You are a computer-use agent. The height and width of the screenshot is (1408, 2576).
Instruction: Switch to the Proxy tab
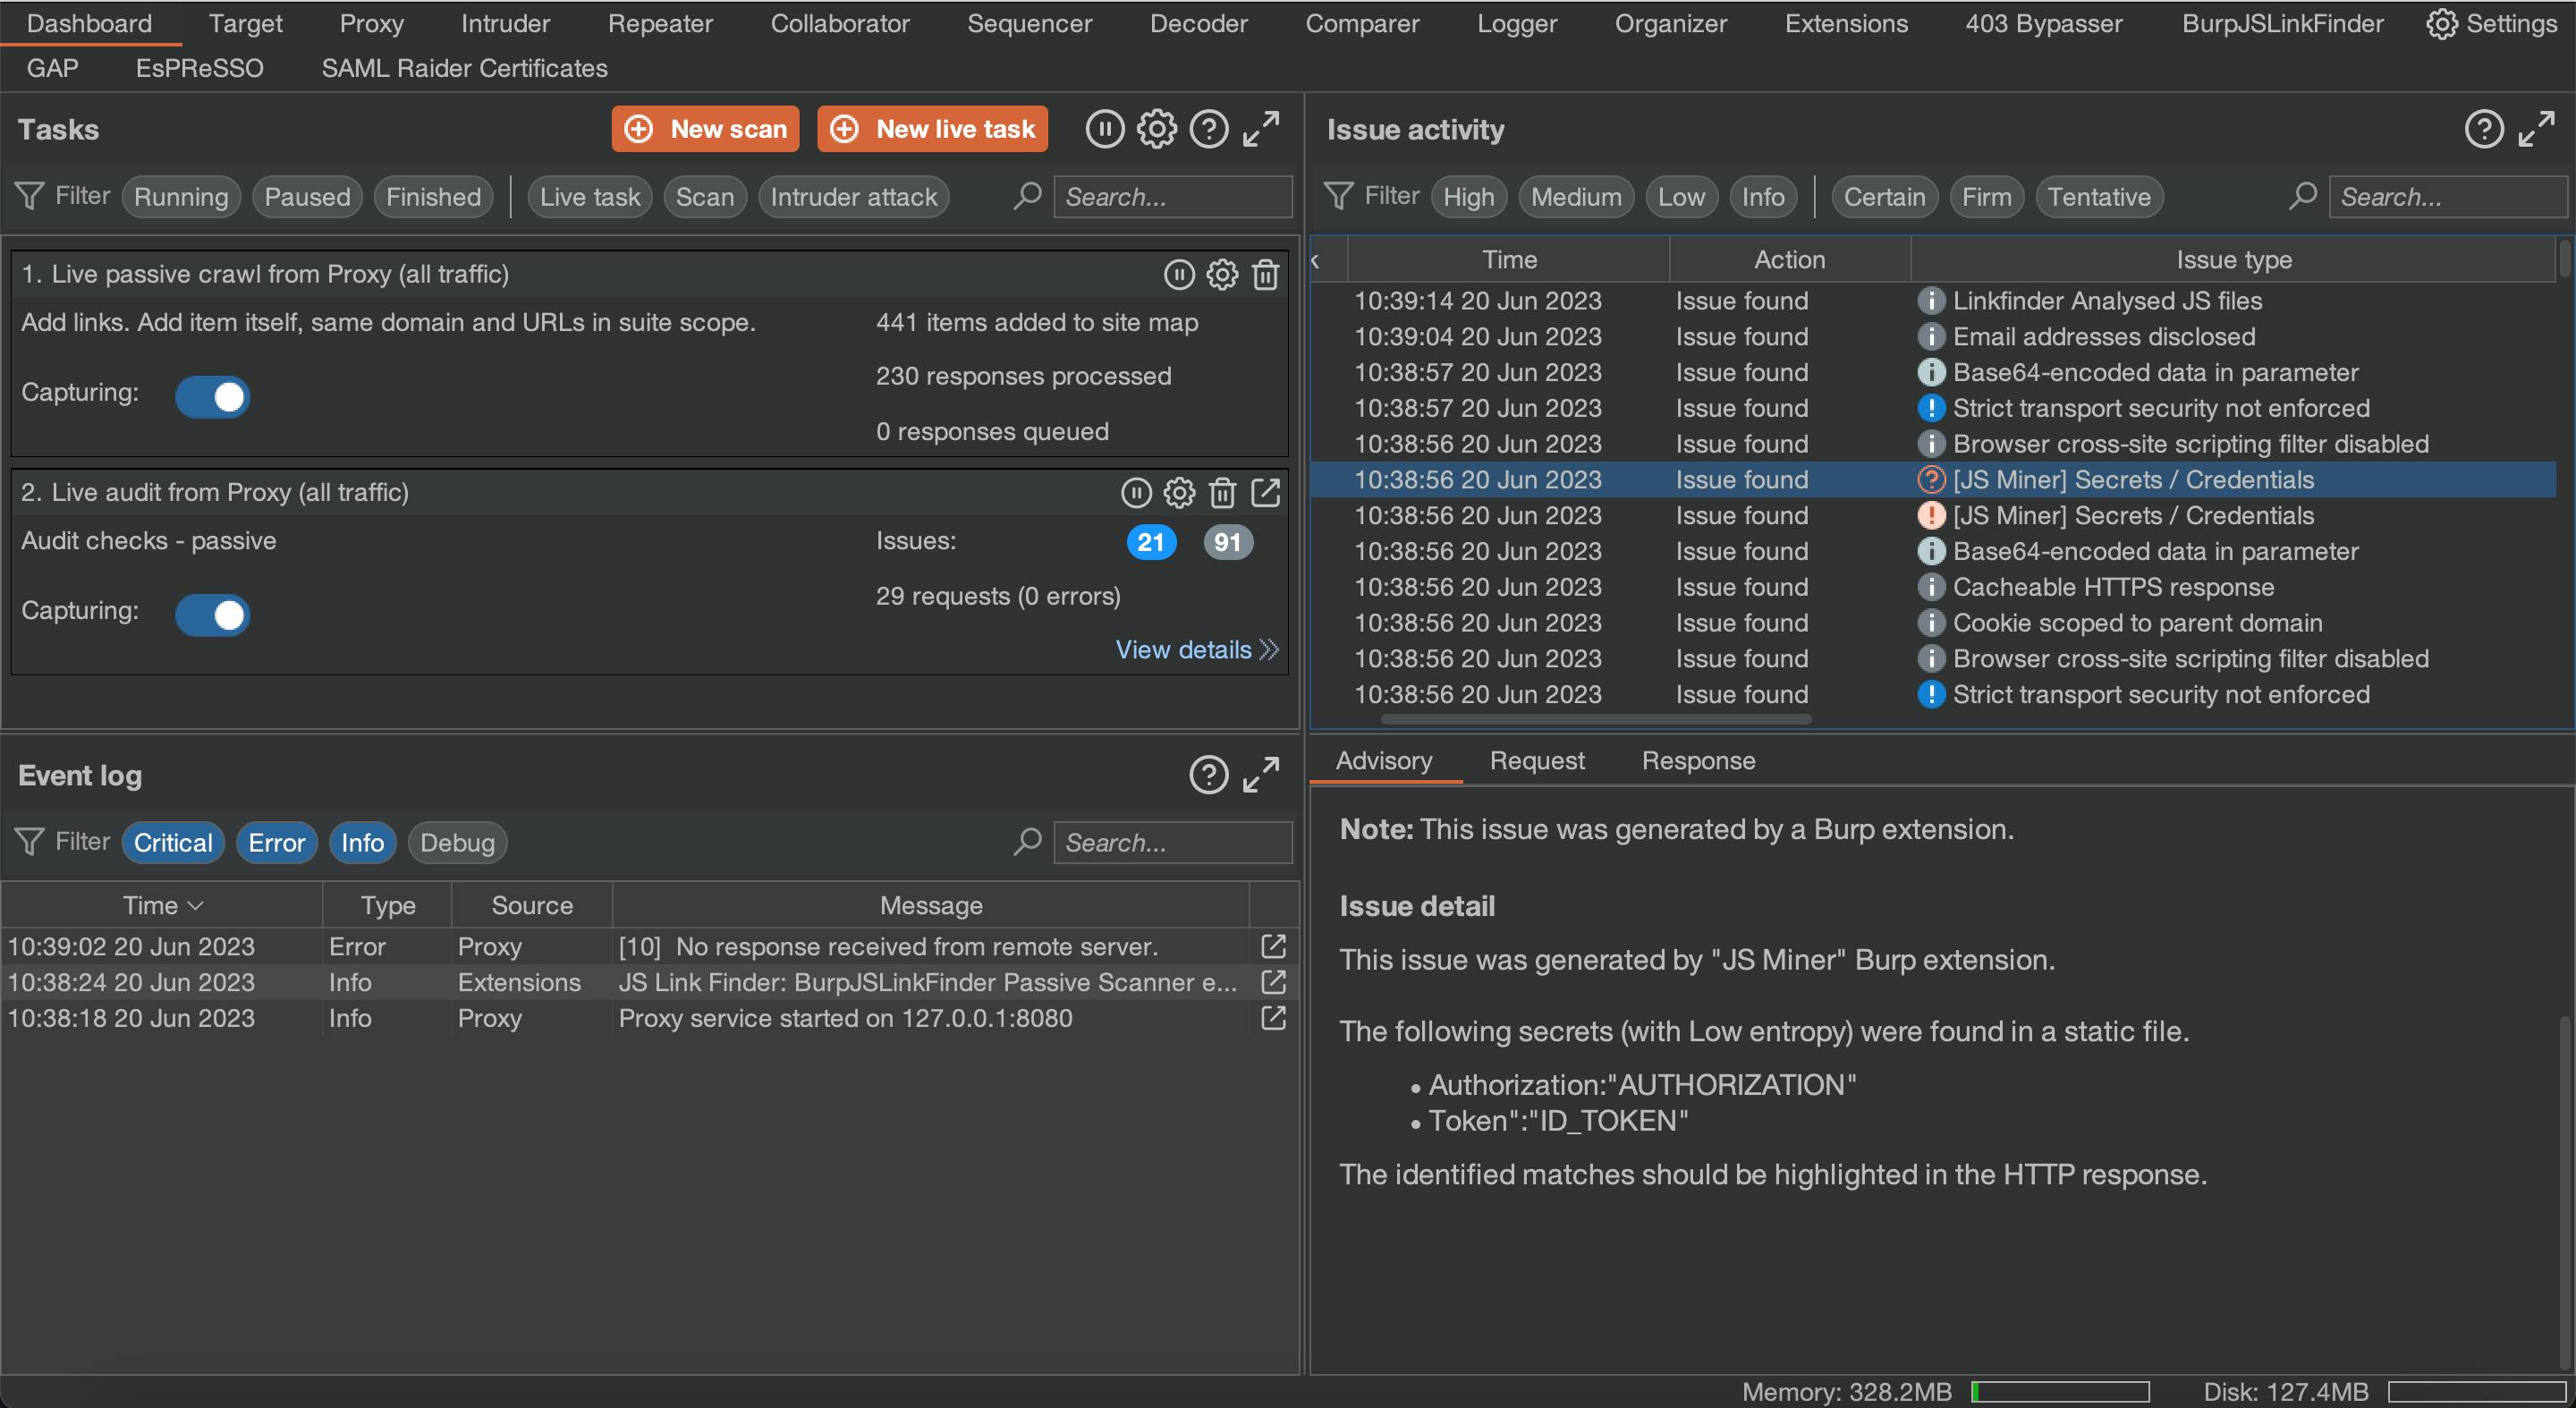pyautogui.click(x=371, y=24)
